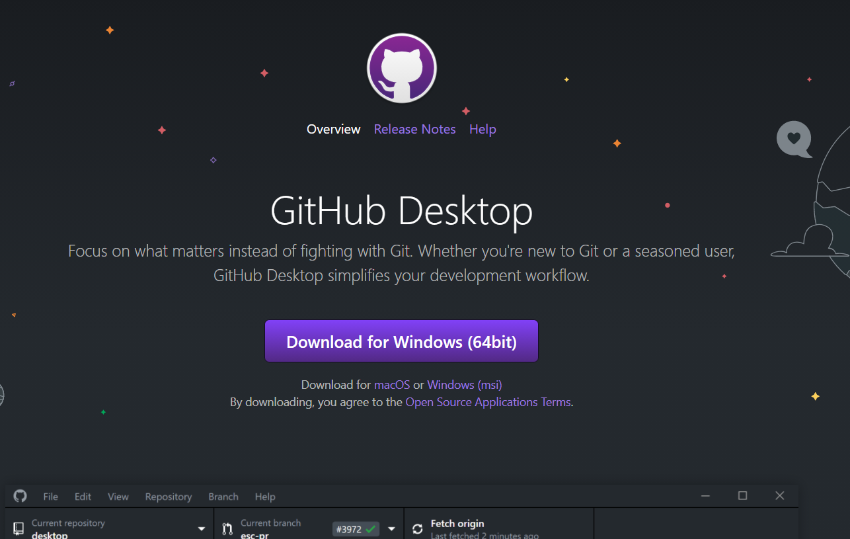The width and height of the screenshot is (850, 539).
Task: Open the Edit menu in app preview
Action: point(83,497)
